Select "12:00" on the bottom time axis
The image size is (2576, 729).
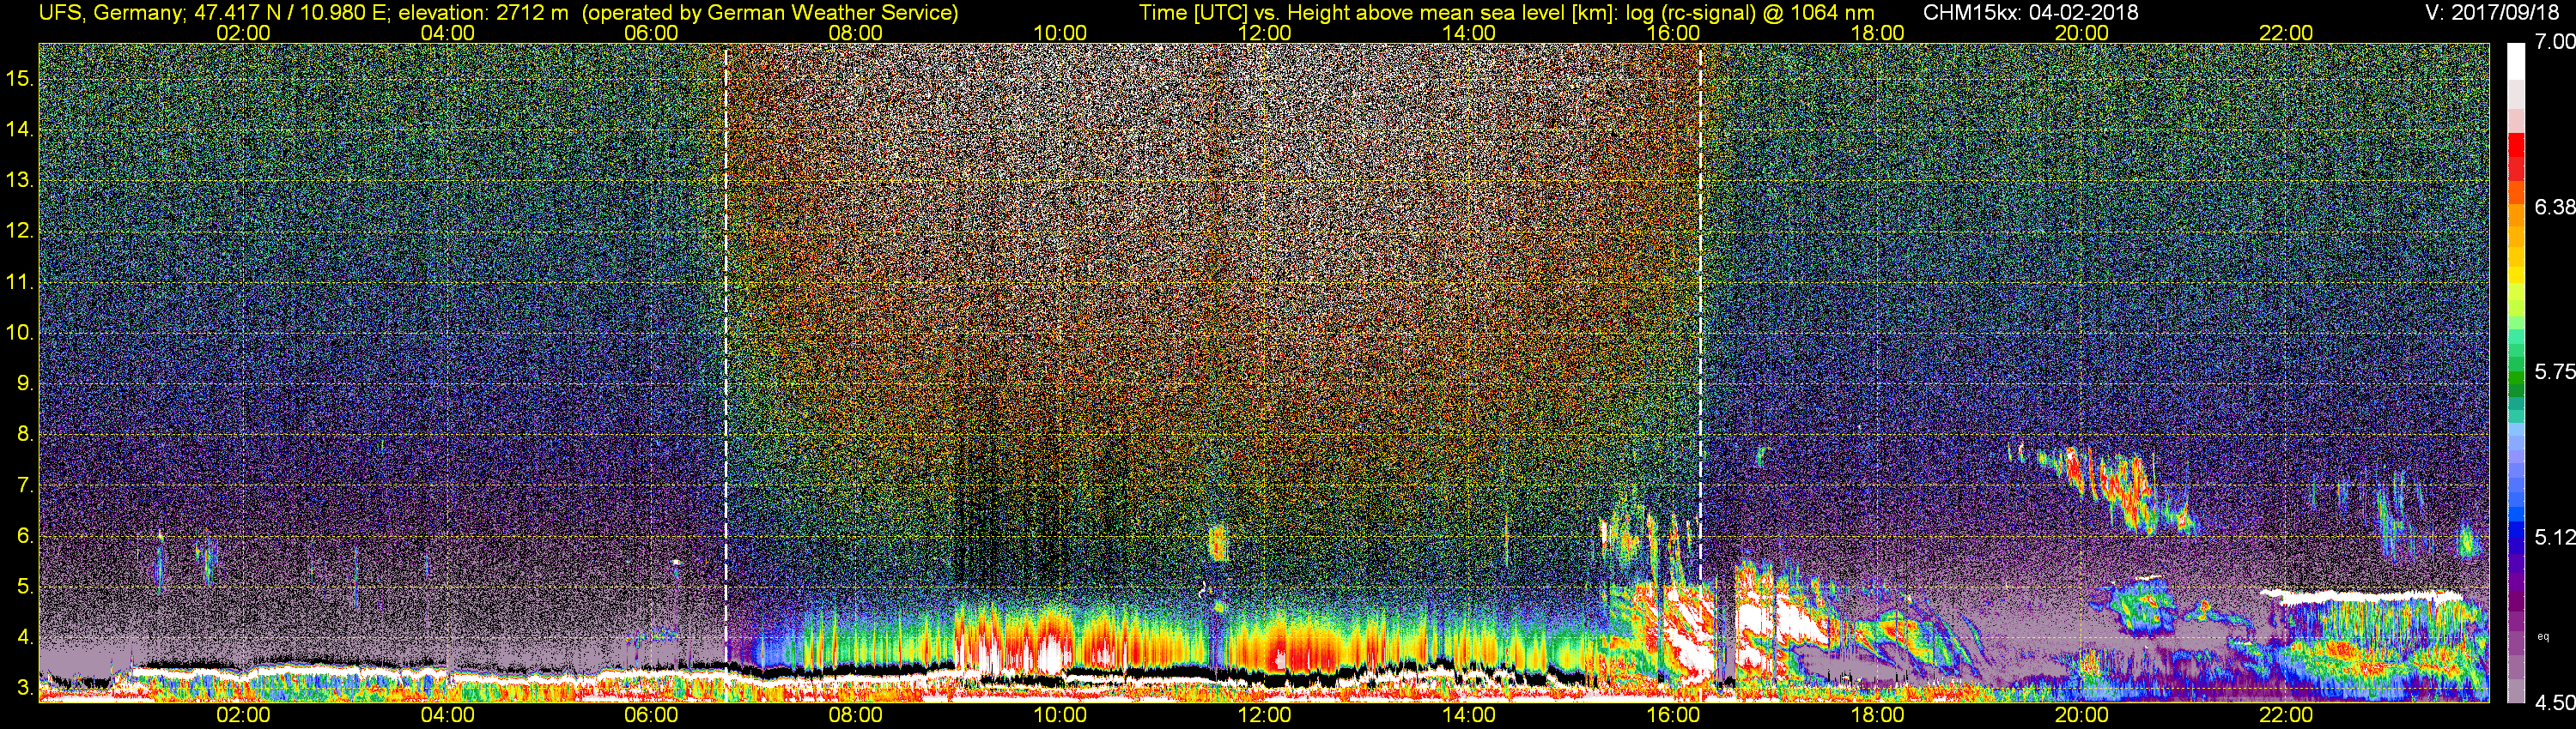coord(1265,715)
